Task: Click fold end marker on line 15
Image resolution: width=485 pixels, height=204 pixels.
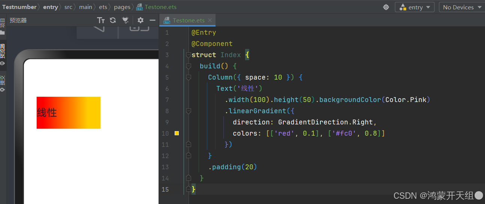Action: (x=189, y=189)
